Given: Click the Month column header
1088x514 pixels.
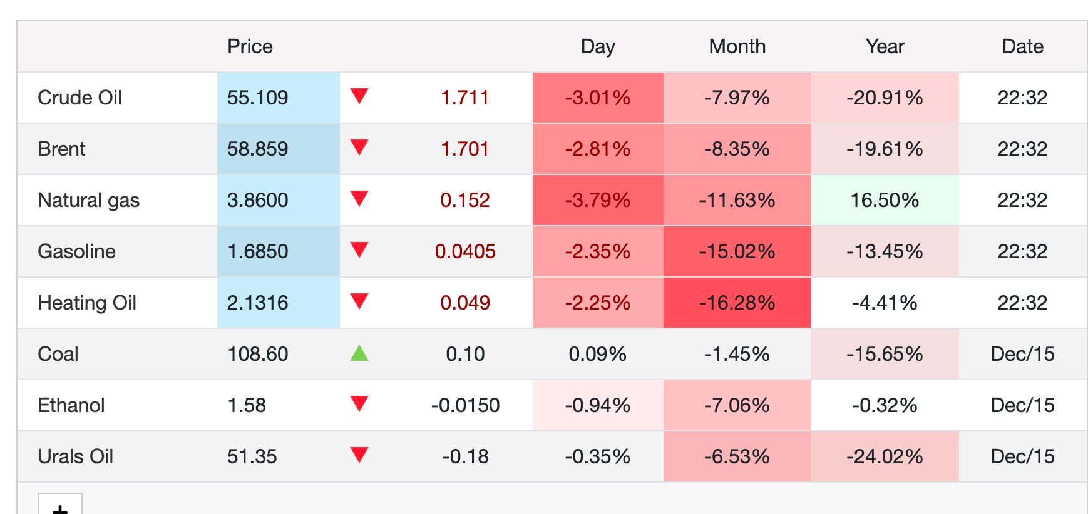Looking at the screenshot, I should pyautogui.click(x=737, y=46).
